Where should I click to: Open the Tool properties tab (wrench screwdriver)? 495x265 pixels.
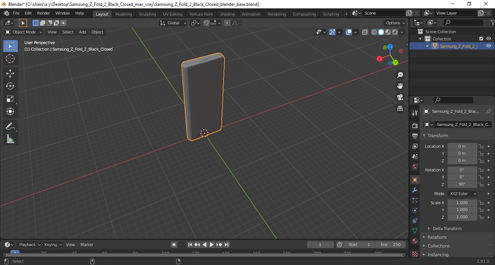[x=415, y=112]
